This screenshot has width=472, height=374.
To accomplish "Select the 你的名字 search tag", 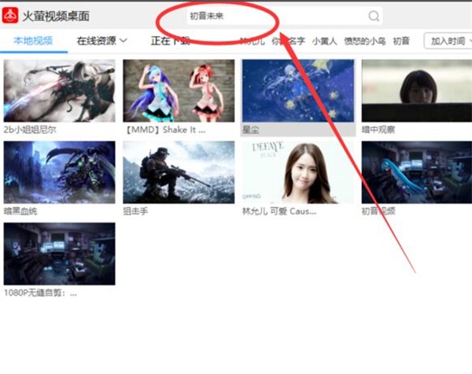I will pos(288,41).
